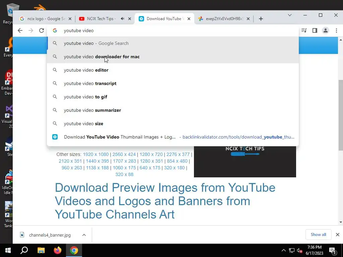This screenshot has width=343, height=257.
Task: Click Show all downloads button
Action: click(x=318, y=235)
